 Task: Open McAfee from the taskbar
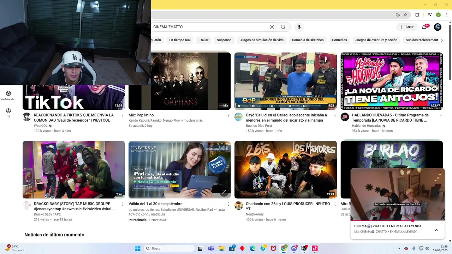point(273,248)
